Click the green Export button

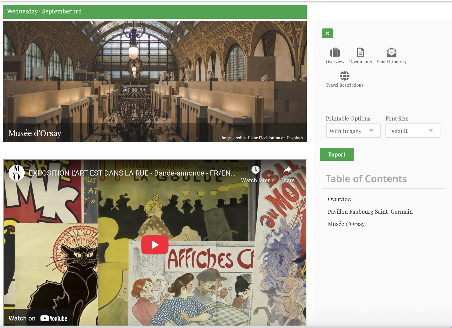[337, 154]
